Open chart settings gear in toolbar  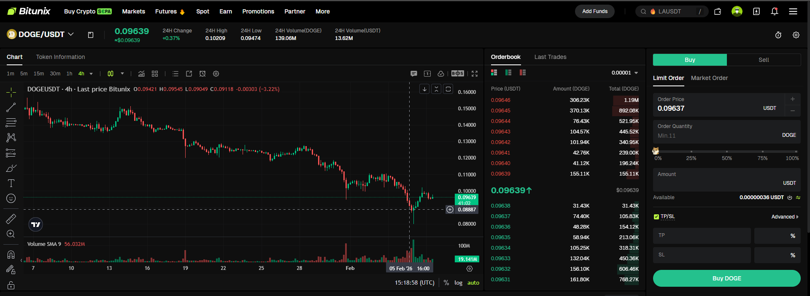click(216, 74)
